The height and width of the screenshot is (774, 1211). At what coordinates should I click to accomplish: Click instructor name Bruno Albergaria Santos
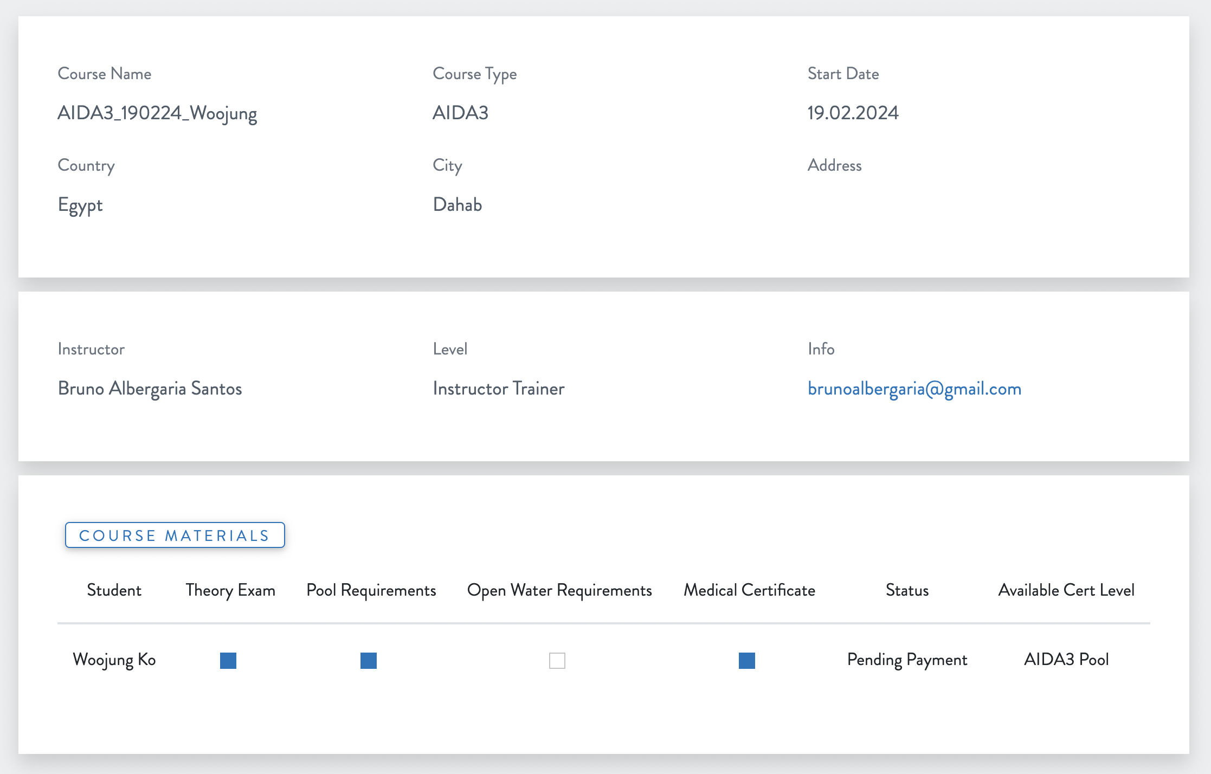pyautogui.click(x=150, y=389)
